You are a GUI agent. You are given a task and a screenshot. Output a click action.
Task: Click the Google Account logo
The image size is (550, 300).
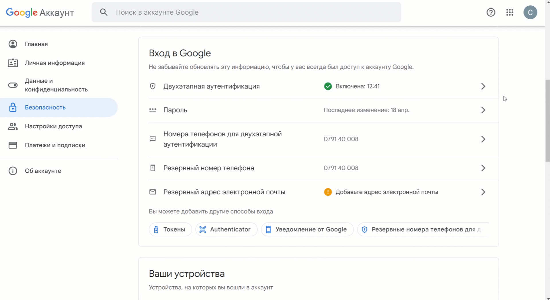pos(40,12)
